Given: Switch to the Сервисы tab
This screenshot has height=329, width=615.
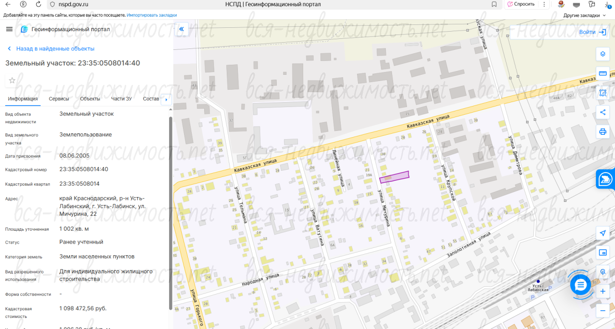Looking at the screenshot, I should pos(59,99).
